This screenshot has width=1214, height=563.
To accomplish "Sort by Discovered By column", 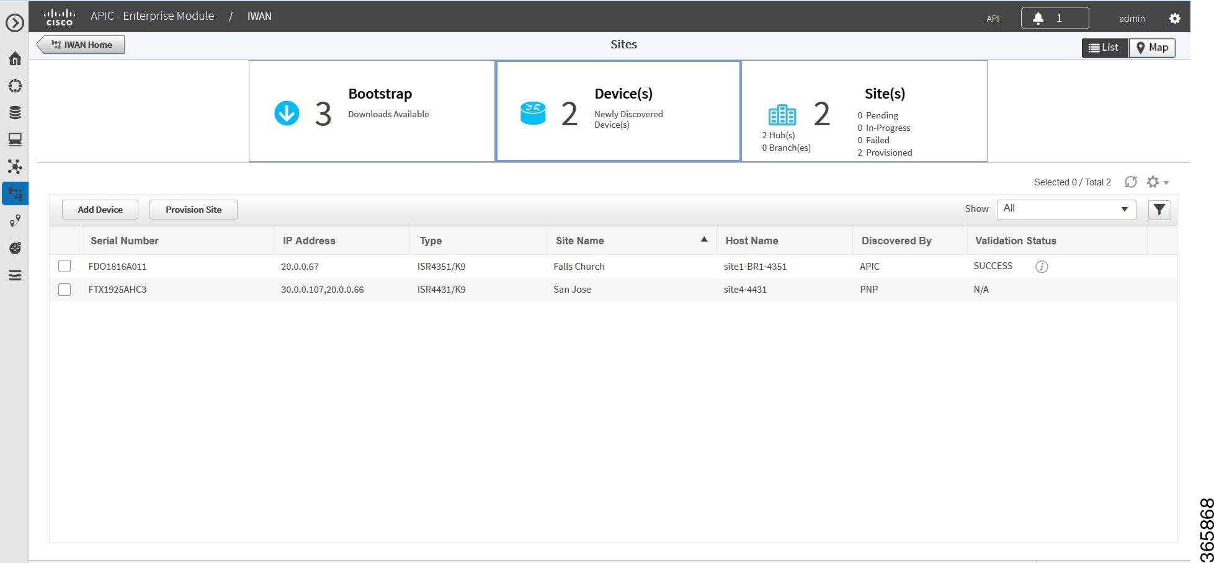I will pyautogui.click(x=896, y=241).
